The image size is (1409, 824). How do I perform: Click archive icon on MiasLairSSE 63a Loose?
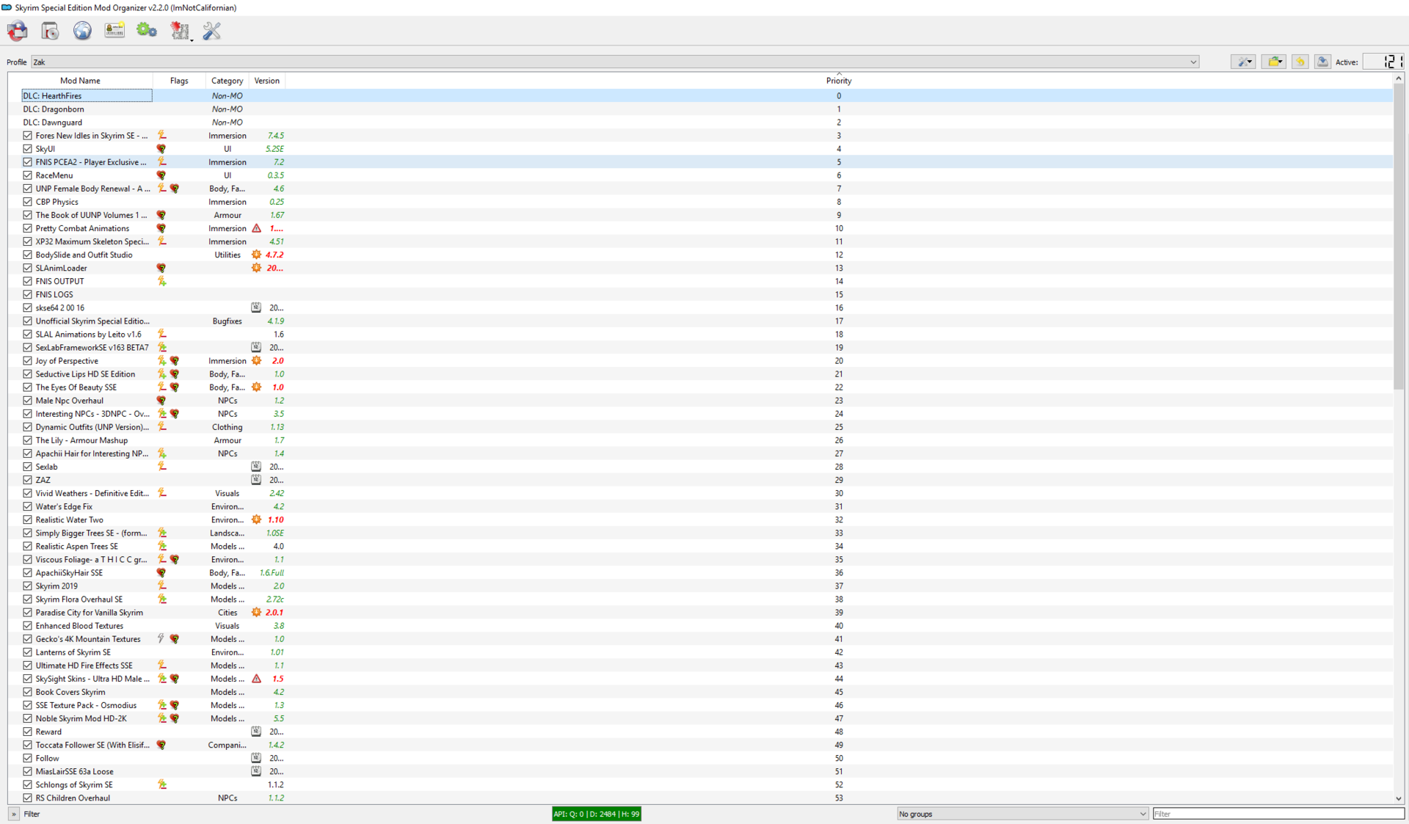pyautogui.click(x=256, y=771)
